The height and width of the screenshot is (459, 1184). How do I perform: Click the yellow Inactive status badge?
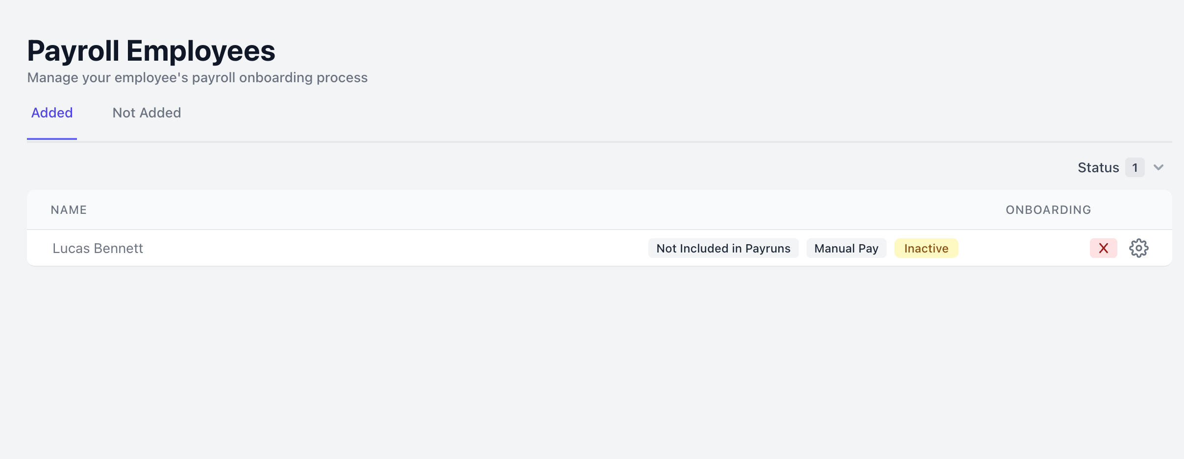coord(926,248)
